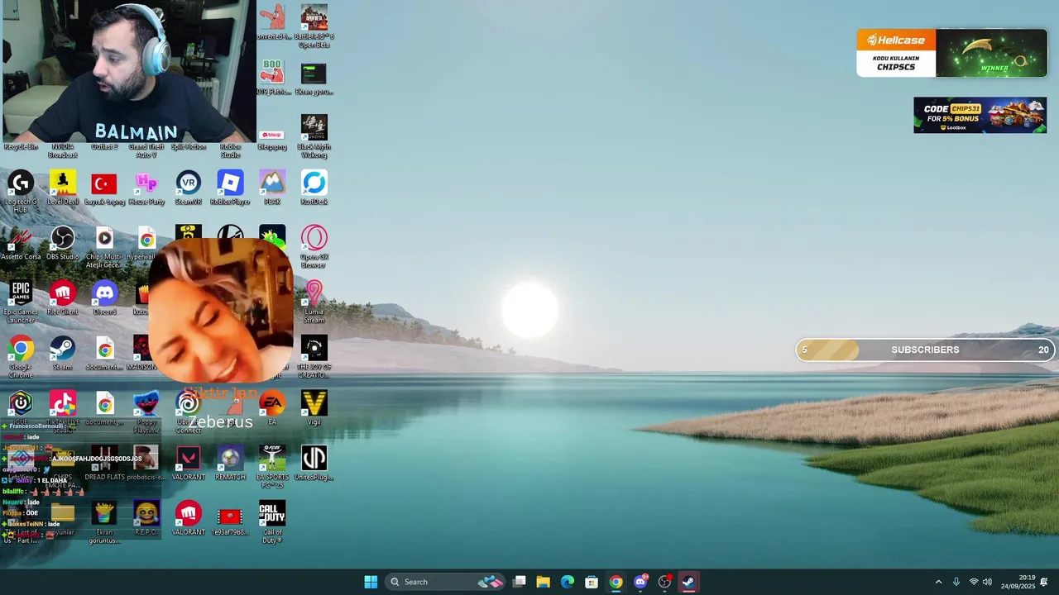The height and width of the screenshot is (595, 1059).
Task: Launch the Vigil game shortcut
Action: (x=314, y=407)
